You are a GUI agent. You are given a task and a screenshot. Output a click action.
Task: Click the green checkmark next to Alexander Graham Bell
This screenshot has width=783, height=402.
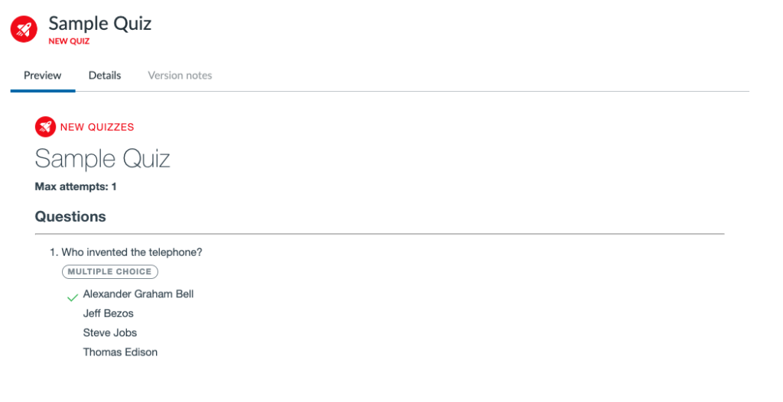coord(73,297)
